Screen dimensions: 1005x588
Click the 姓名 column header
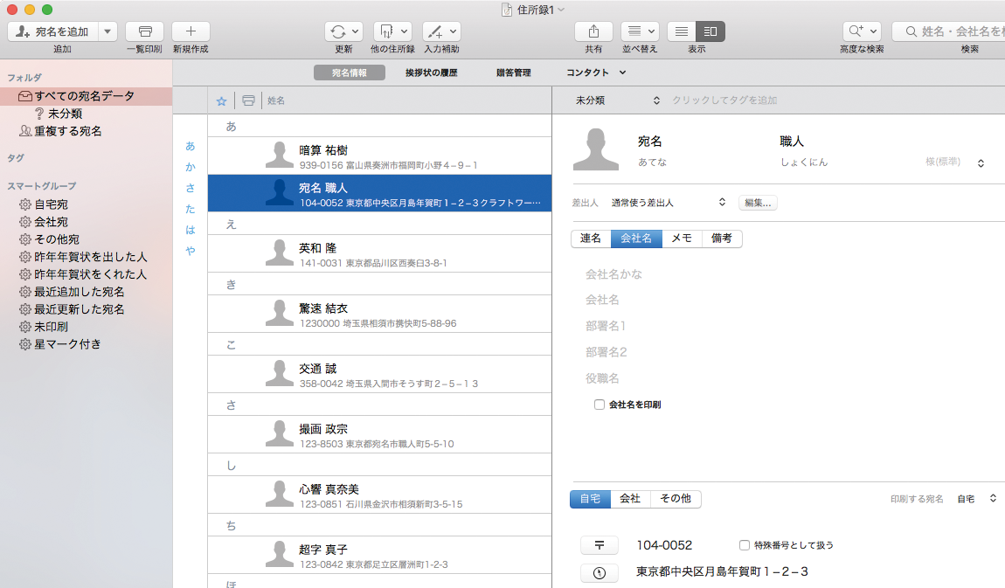(276, 100)
